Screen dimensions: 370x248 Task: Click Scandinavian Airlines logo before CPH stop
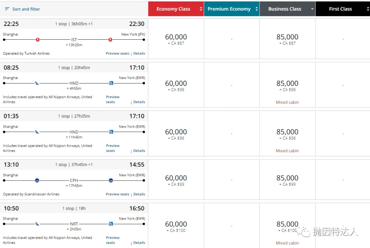(x=37, y=181)
